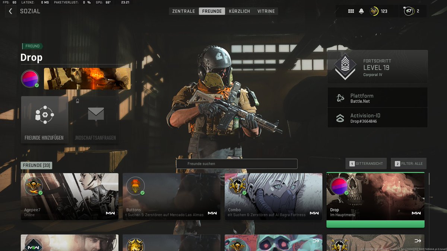The width and height of the screenshot is (447, 251).
Task: Click the Battle.Net platform icon
Action: [x=340, y=98]
